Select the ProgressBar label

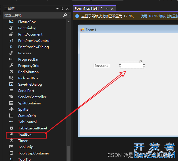pyautogui.click(x=28, y=59)
